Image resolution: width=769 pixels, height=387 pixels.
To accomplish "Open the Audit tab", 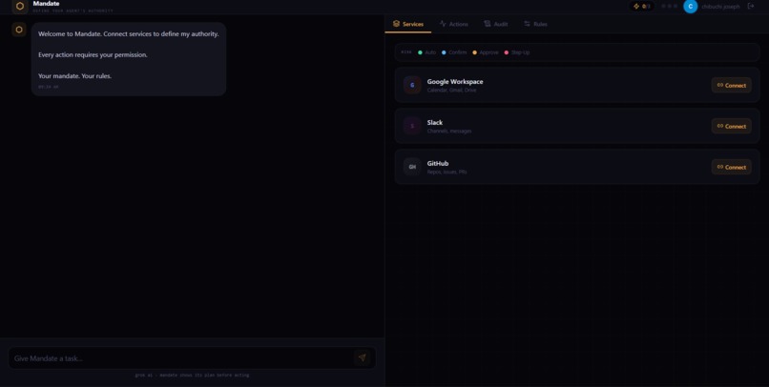I will point(496,24).
